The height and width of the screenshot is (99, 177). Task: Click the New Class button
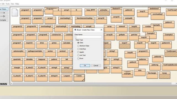(4, 9)
